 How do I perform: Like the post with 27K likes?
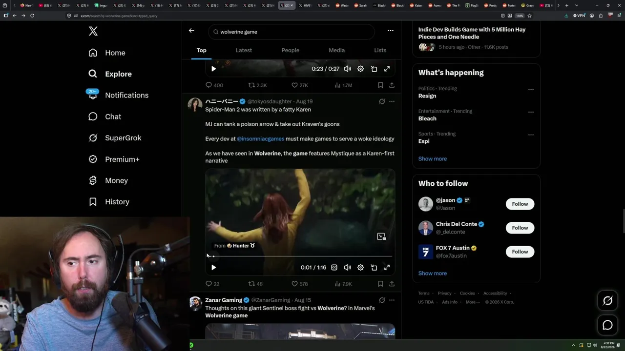pyautogui.click(x=300, y=85)
